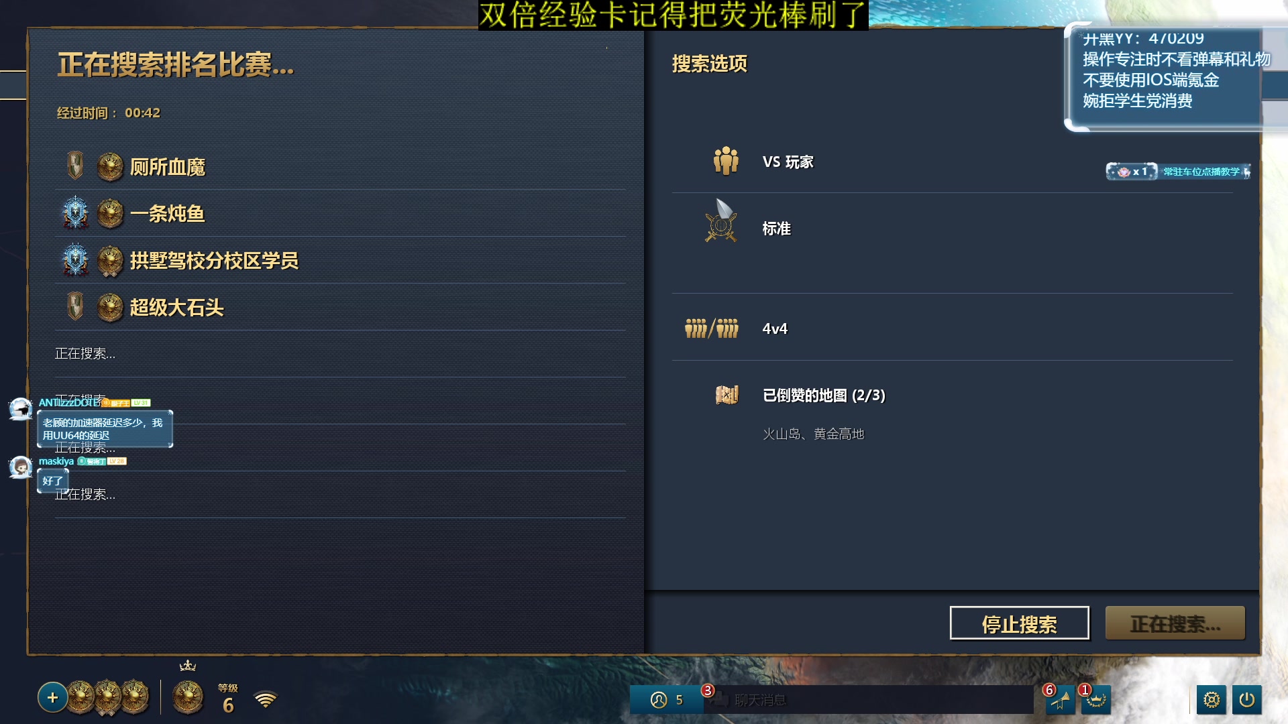This screenshot has width=1288, height=724.
Task: Select player 一条炖鱼 in the list
Action: 340,213
